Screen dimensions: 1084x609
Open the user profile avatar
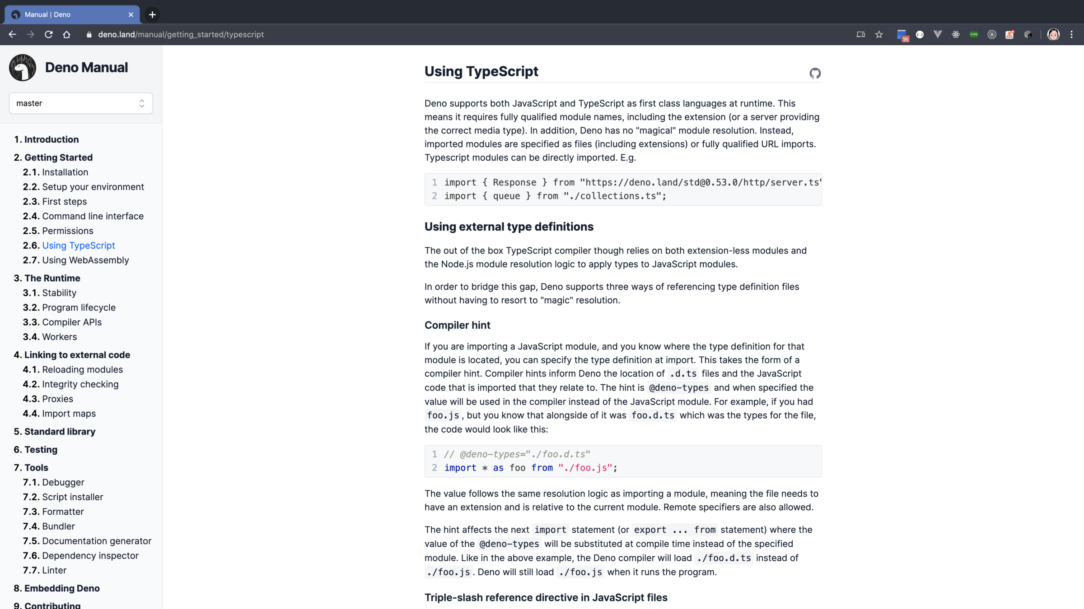pos(1053,35)
